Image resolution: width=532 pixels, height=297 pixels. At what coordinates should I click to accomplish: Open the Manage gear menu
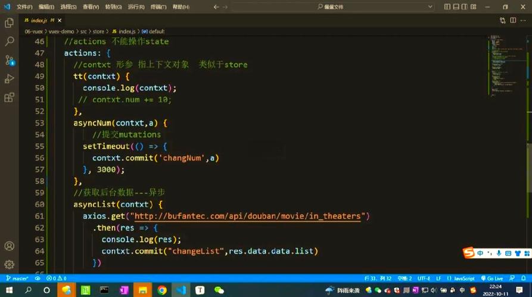(9, 264)
